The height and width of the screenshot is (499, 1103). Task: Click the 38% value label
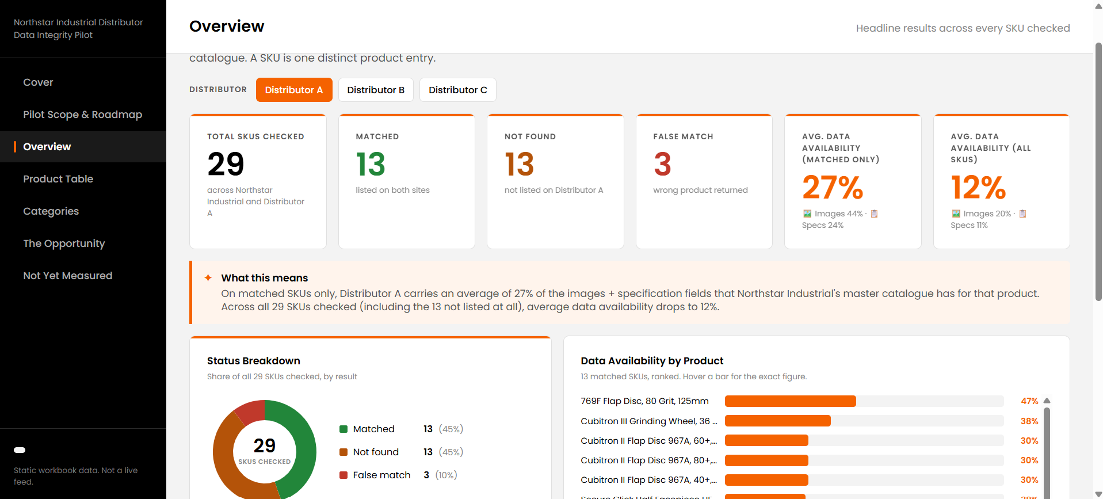[1029, 421]
